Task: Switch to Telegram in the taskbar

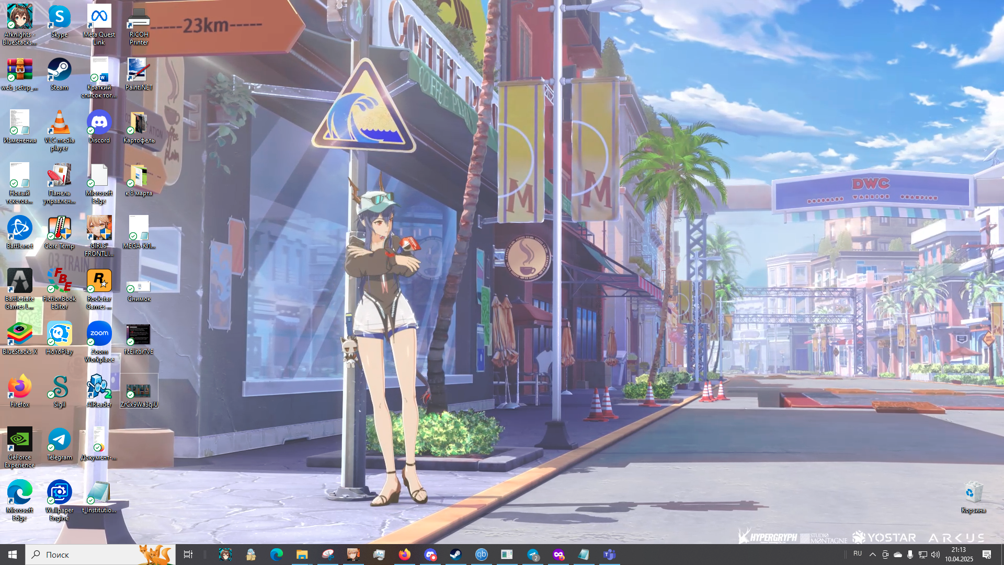Action: click(x=533, y=555)
